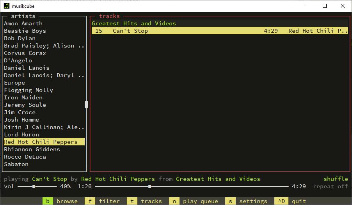Select artist Rhiannon Giddens

44,149
